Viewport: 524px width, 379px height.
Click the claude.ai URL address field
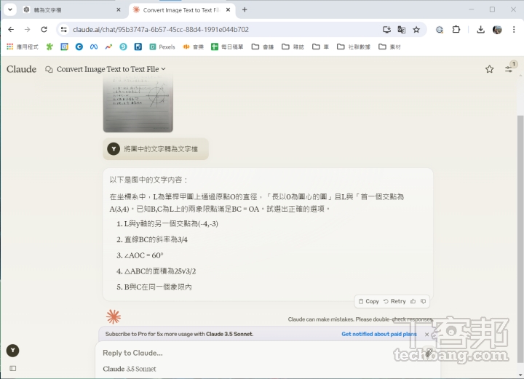[161, 29]
